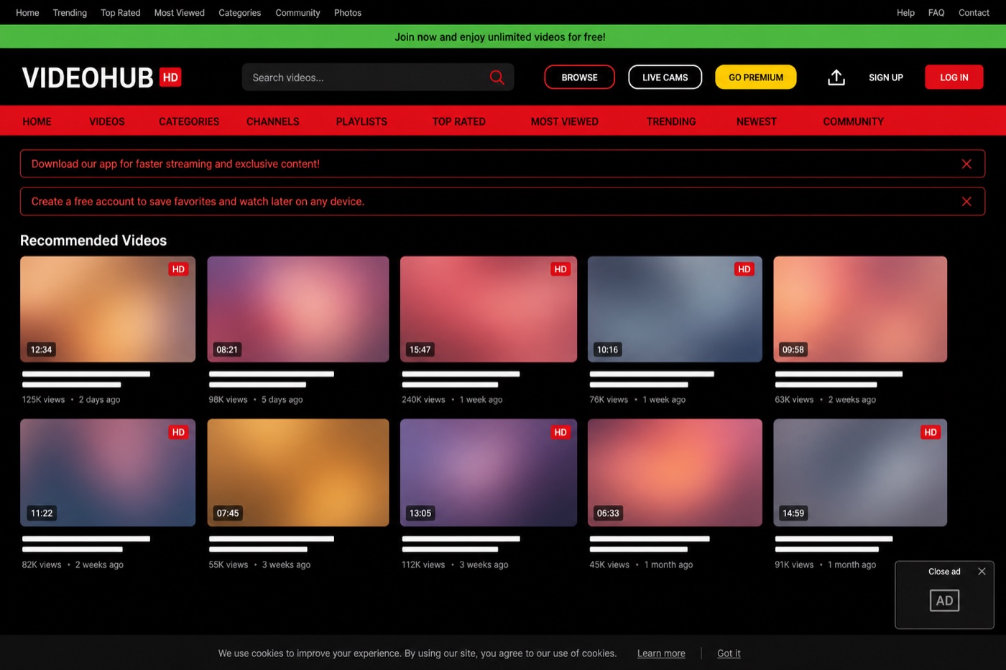
Task: Select COMMUNITY tab in red navigation
Action: click(854, 122)
